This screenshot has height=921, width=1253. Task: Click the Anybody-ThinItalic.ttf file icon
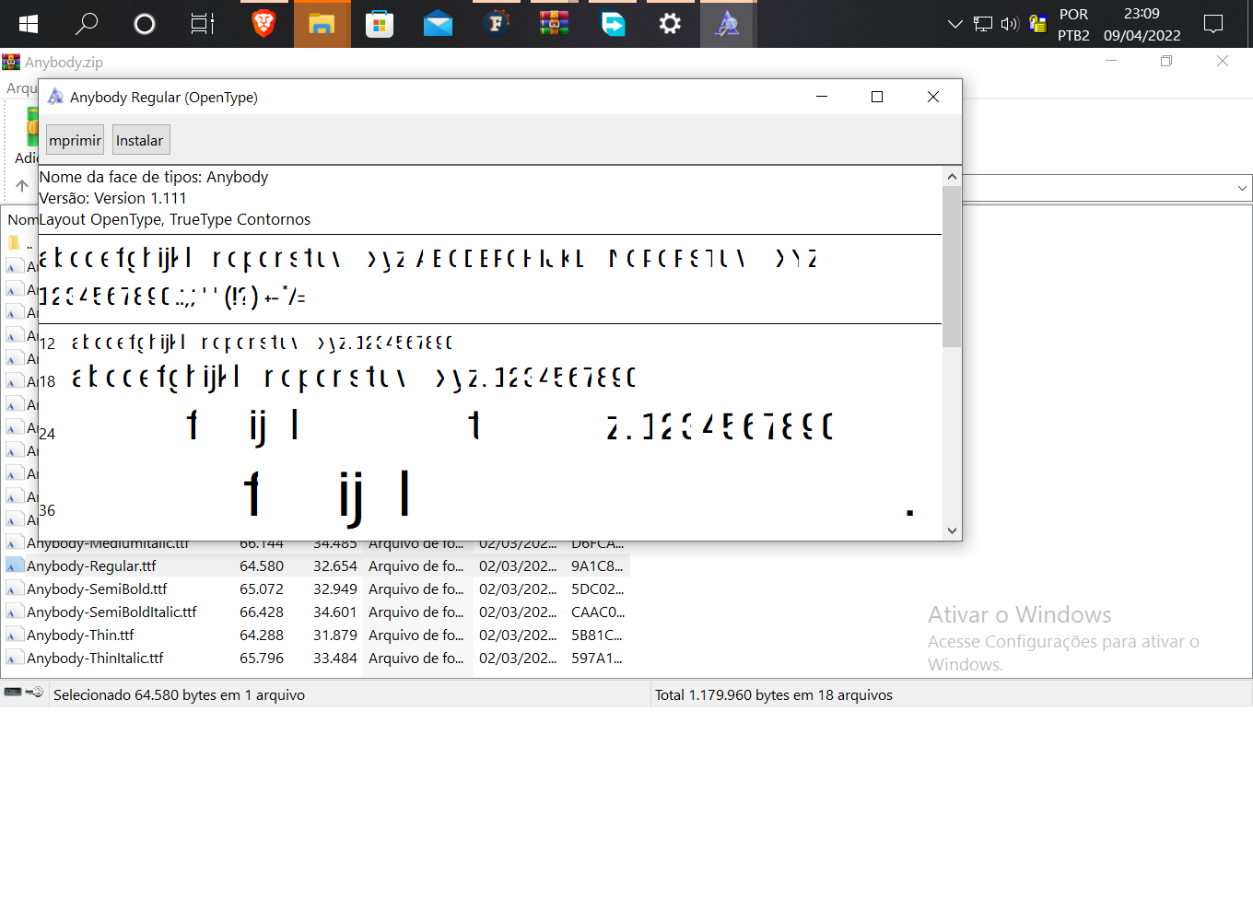point(15,658)
